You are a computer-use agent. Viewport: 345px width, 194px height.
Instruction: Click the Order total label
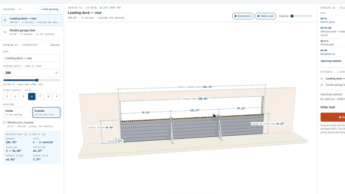328,107
